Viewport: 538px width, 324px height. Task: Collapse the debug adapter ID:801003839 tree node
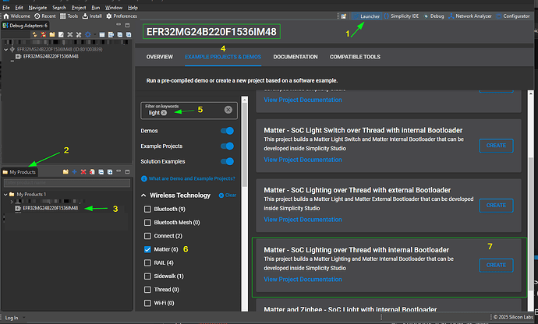(x=5, y=49)
